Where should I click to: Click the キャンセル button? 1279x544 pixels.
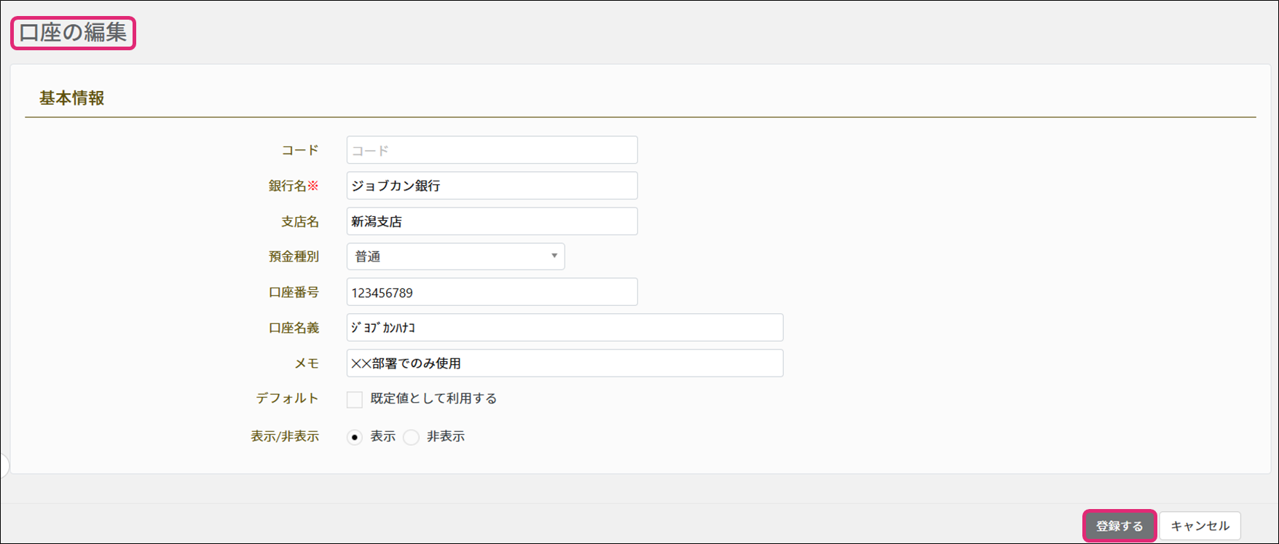[x=1200, y=526]
